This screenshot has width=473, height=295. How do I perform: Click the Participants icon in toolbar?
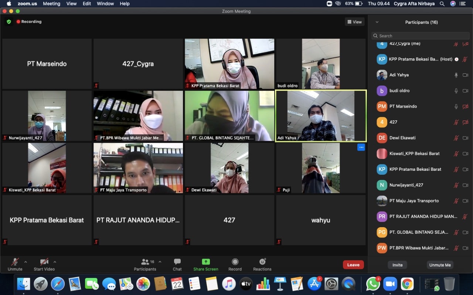[145, 262]
